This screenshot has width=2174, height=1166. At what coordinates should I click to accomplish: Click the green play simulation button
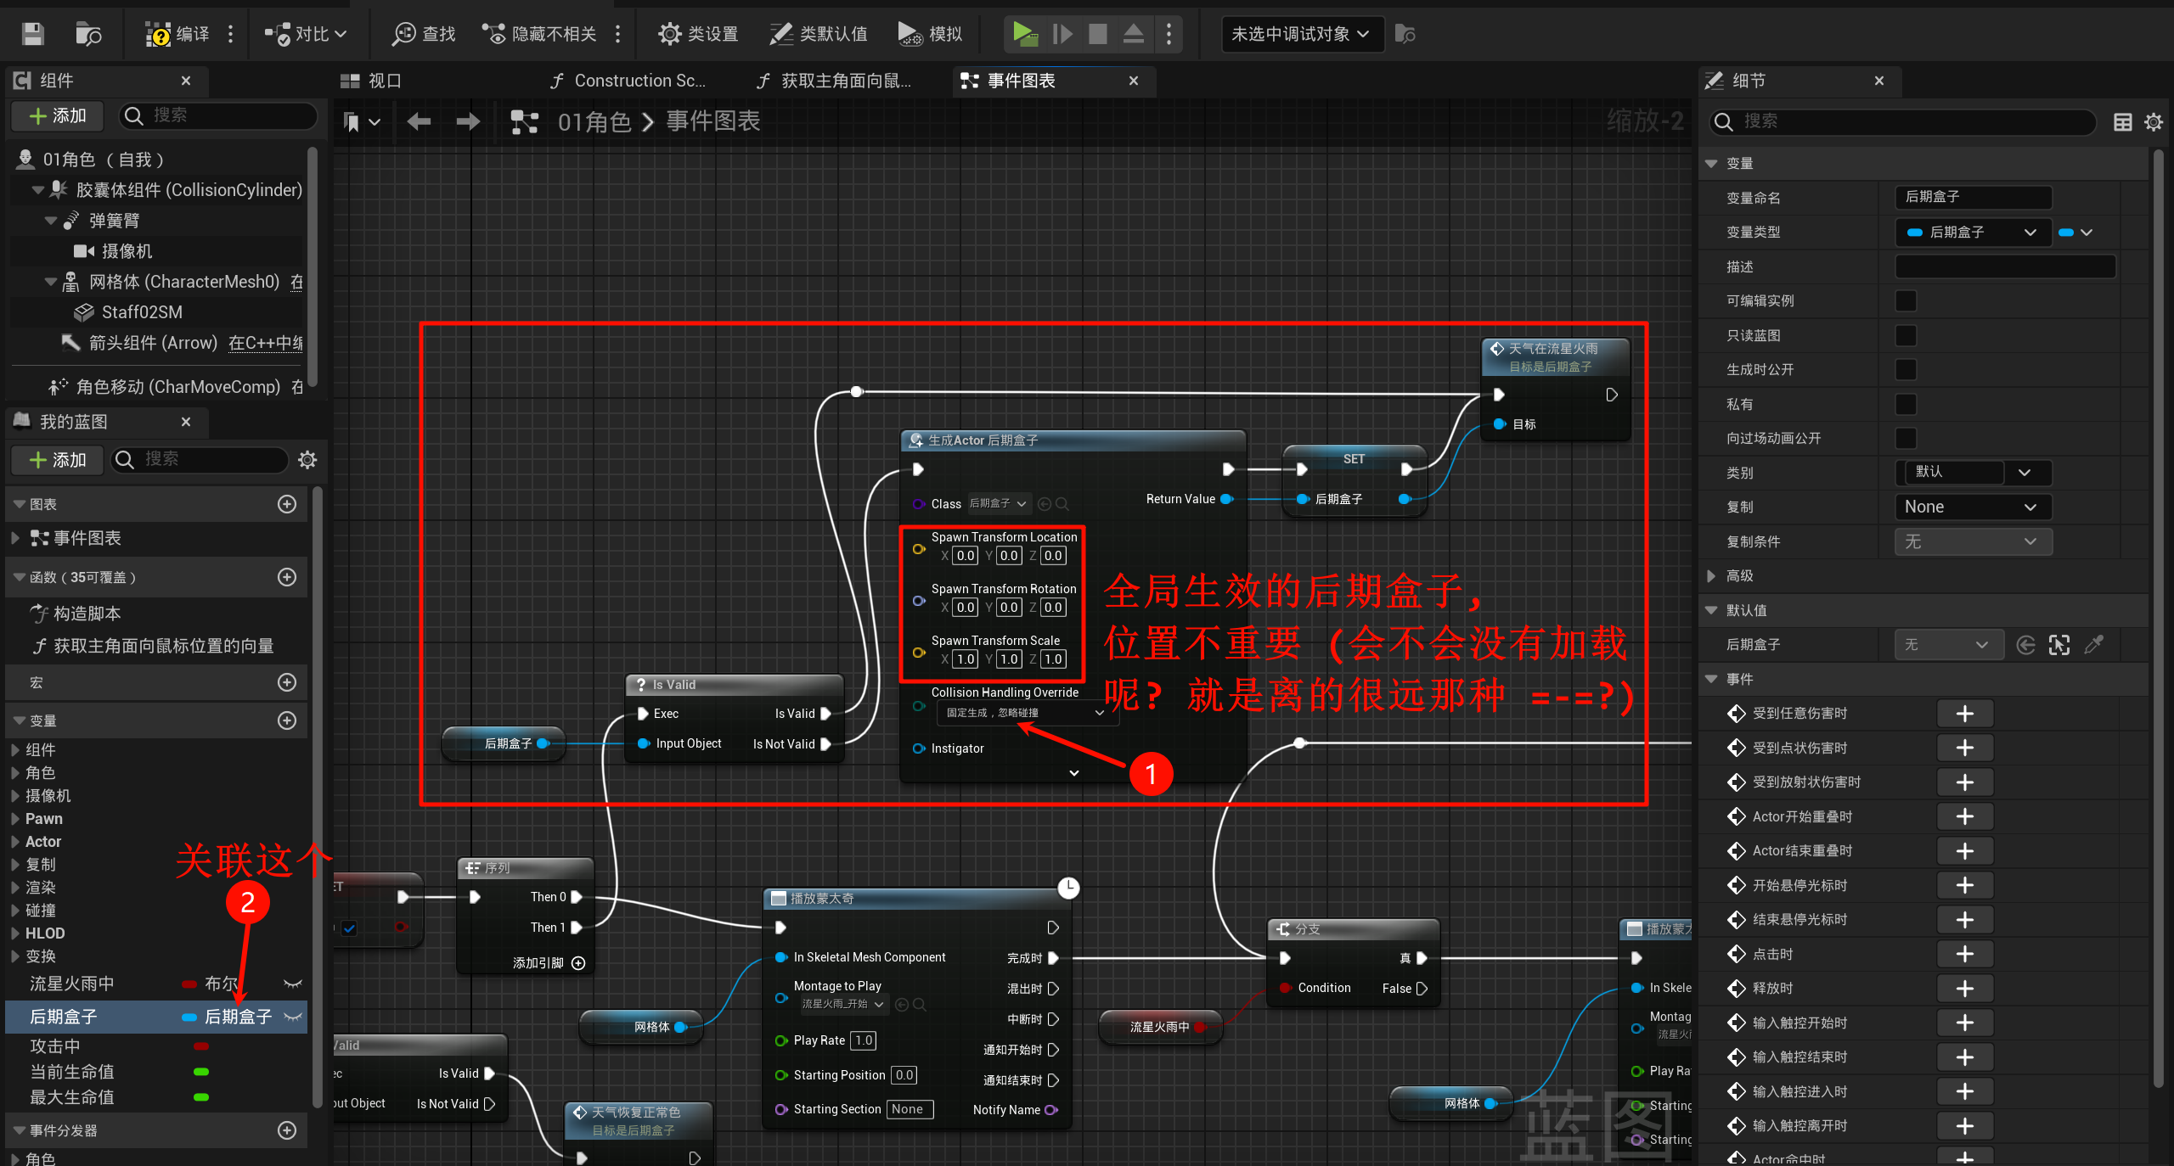pyautogui.click(x=1025, y=34)
